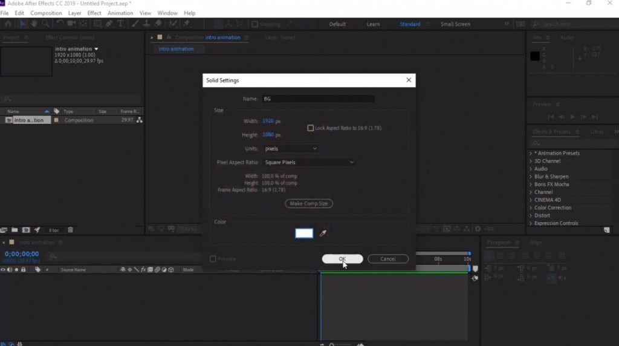Screen dimensions: 619x346
Task: Expand the Boris FX Mocha category
Action: click(x=531, y=184)
